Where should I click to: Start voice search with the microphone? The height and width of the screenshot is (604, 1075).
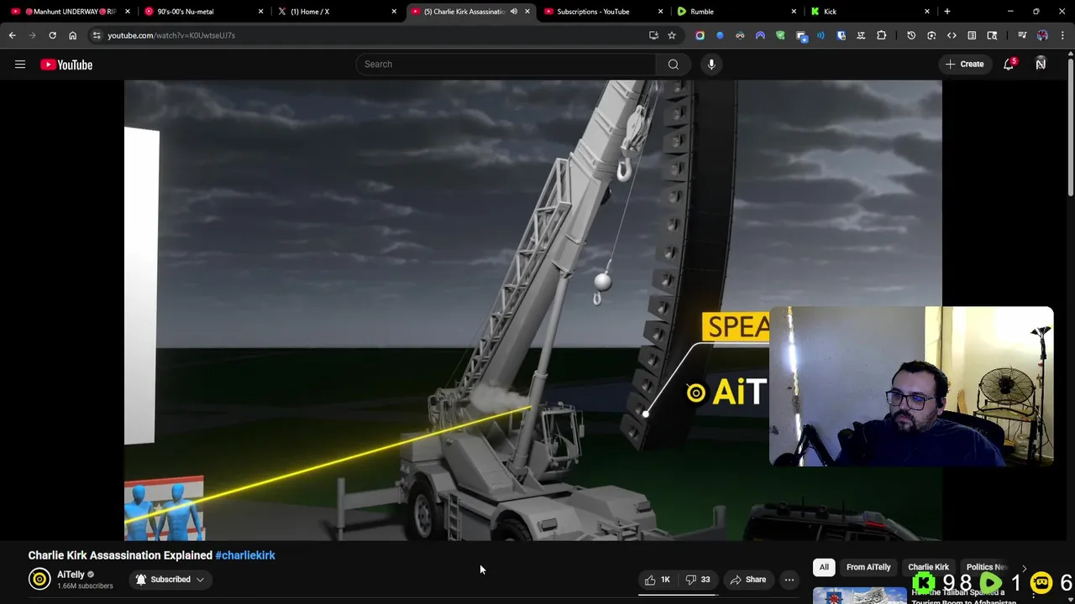[711, 65]
